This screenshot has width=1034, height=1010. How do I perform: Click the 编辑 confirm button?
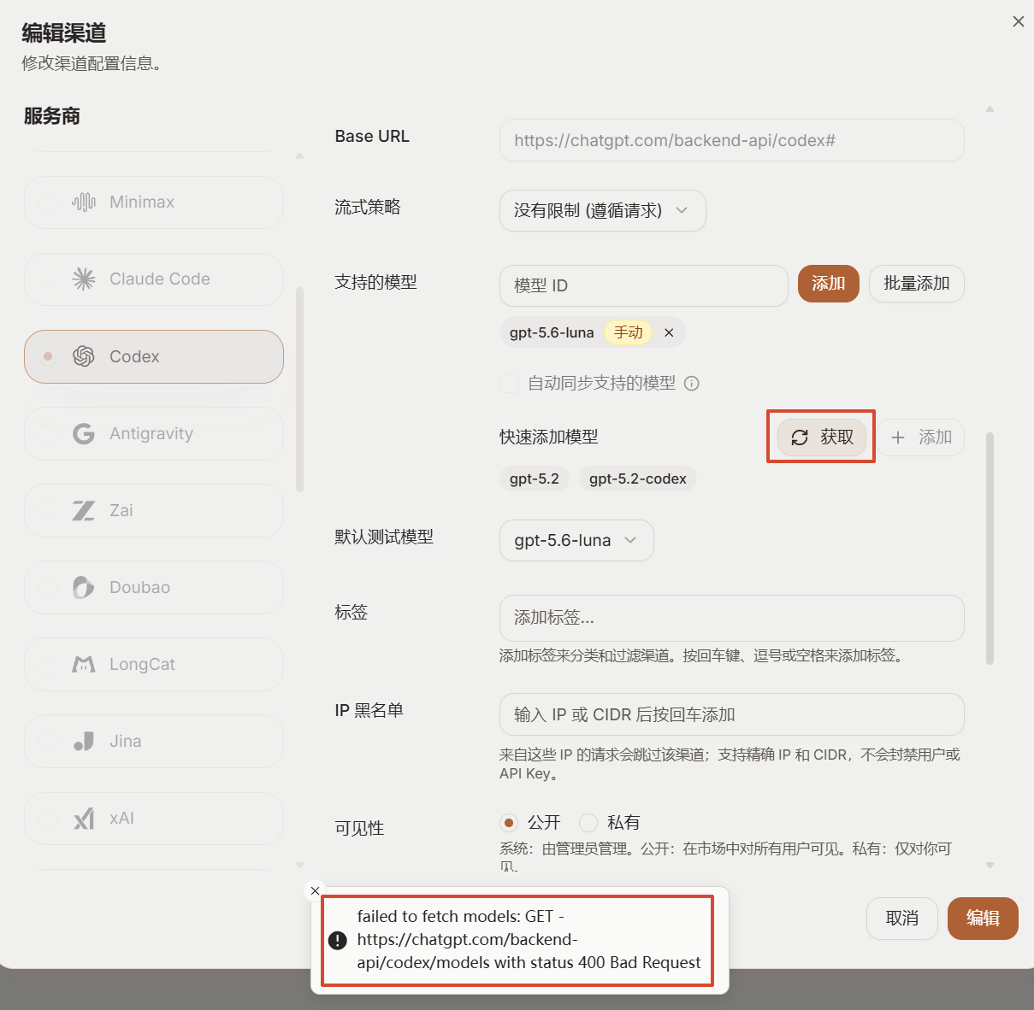[x=983, y=919]
